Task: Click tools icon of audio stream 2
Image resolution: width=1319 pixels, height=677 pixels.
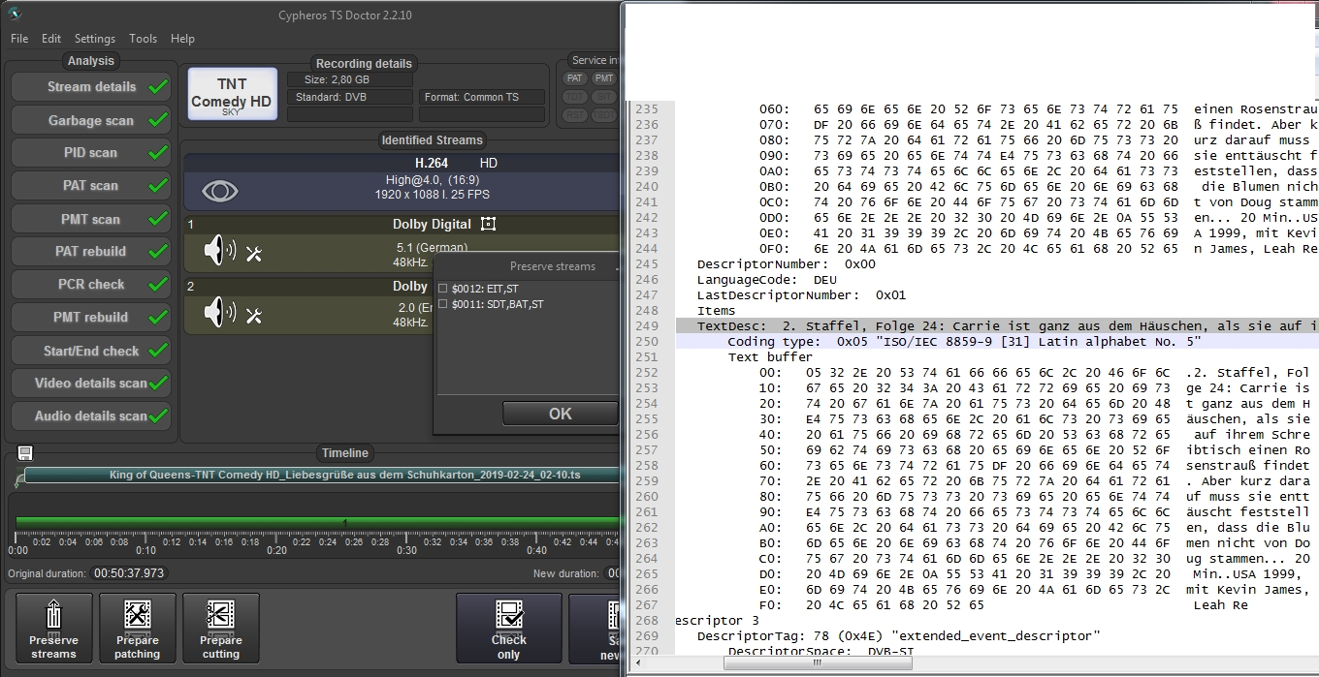Action: tap(254, 315)
